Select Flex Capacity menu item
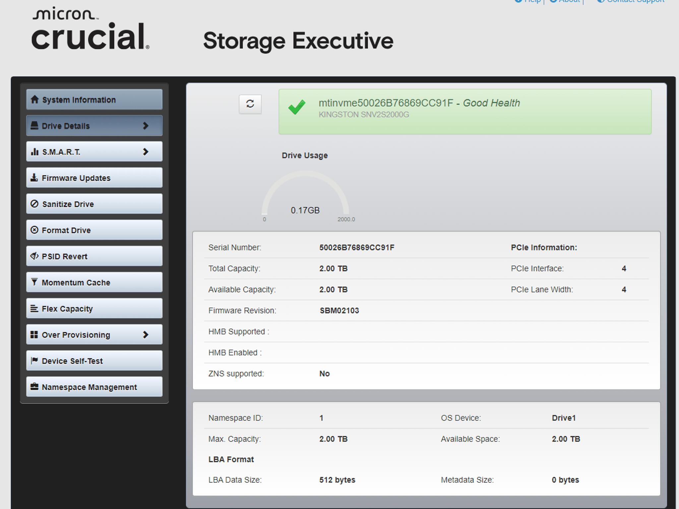679x509 pixels. tap(94, 308)
